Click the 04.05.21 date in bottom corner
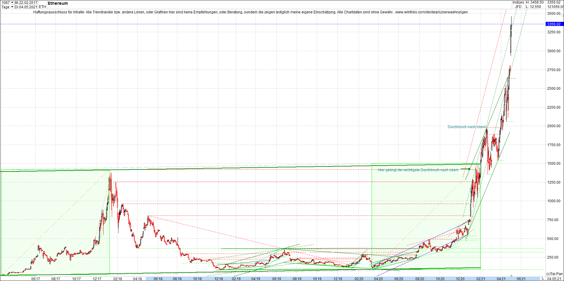Viewport: 564px width, 281px height. coord(555,279)
